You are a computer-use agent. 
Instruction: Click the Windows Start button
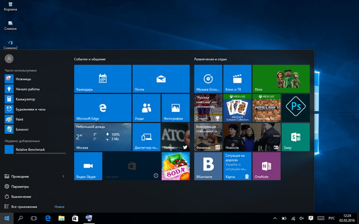[x=7, y=218]
